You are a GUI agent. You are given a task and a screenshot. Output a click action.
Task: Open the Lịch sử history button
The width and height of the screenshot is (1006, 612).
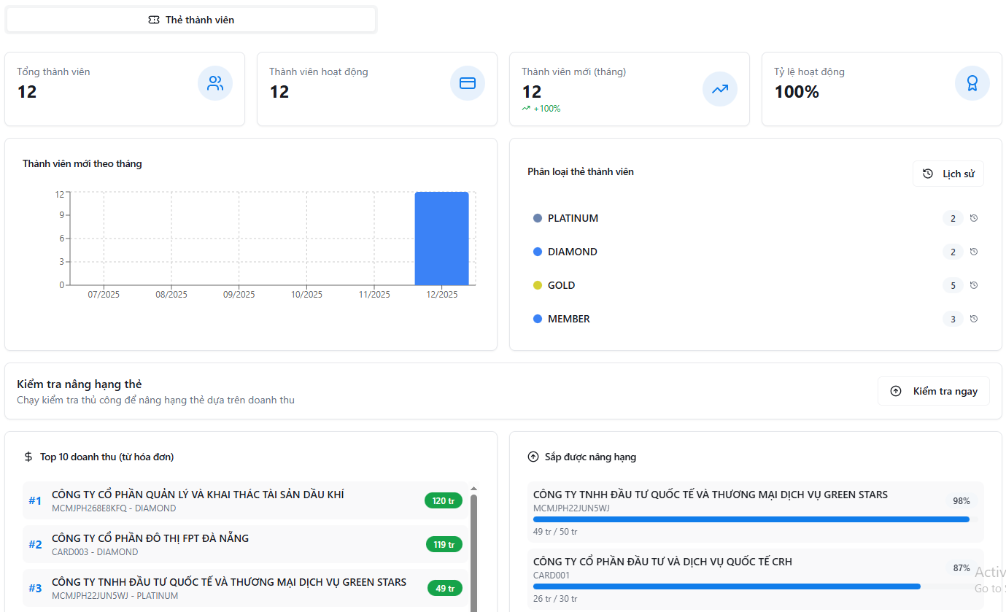[948, 174]
